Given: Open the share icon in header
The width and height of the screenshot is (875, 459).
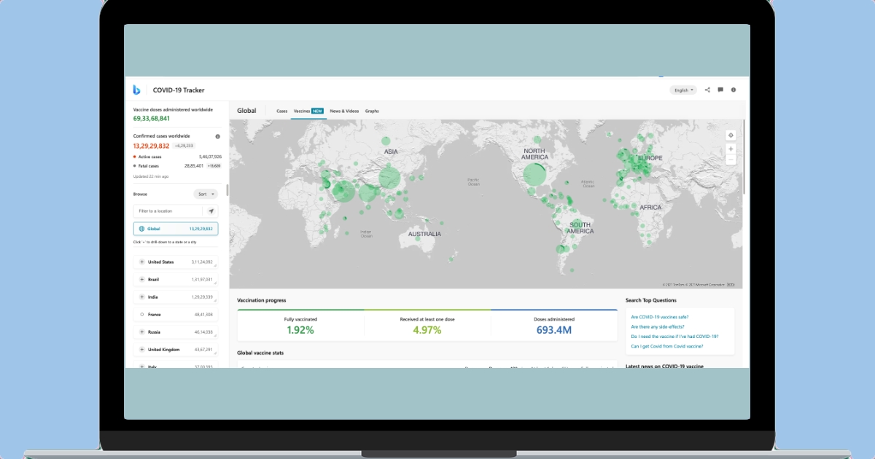Looking at the screenshot, I should tap(707, 90).
